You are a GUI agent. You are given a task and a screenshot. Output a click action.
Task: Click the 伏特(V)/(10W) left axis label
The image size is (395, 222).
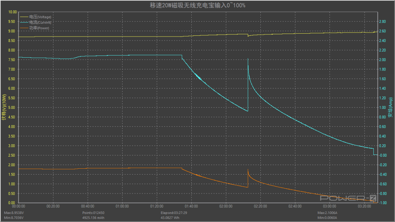tap(4, 107)
